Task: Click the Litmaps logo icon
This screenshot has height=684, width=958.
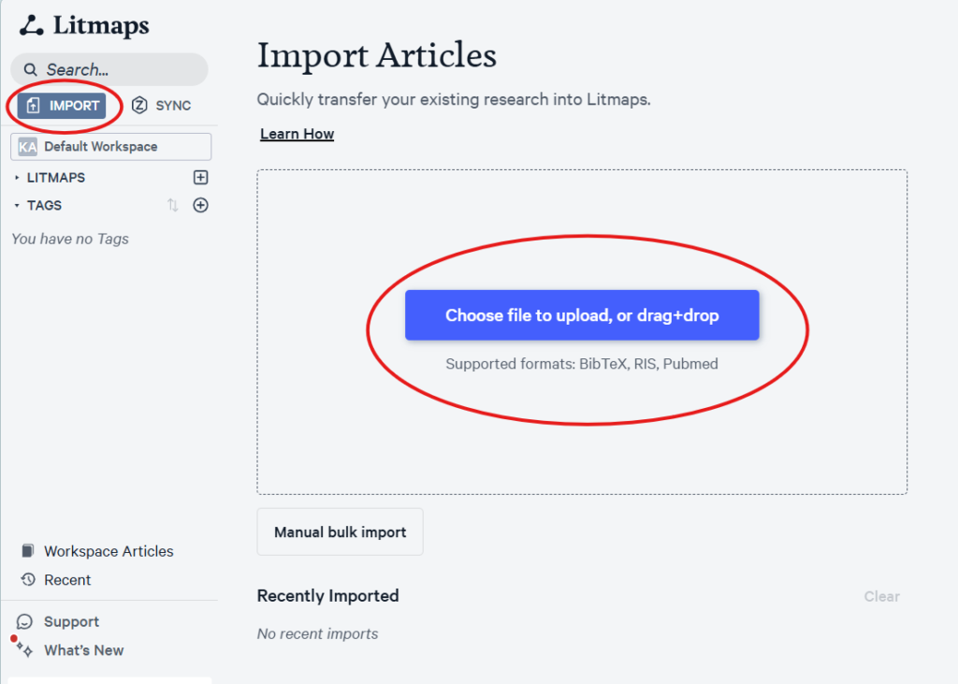Action: point(31,25)
